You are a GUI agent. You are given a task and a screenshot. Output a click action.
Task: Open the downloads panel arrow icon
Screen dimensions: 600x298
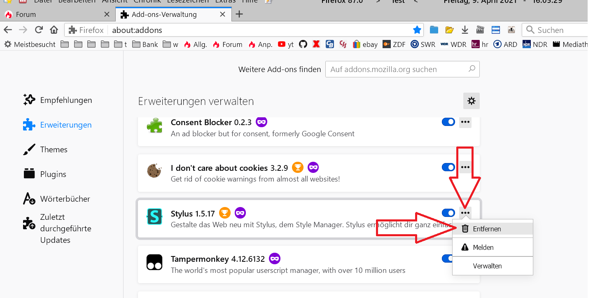(465, 30)
